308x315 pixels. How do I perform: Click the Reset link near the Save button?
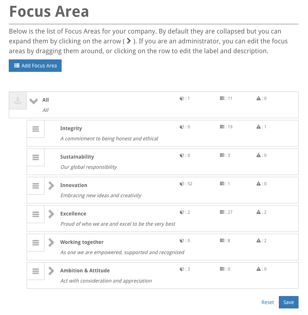[x=268, y=302]
